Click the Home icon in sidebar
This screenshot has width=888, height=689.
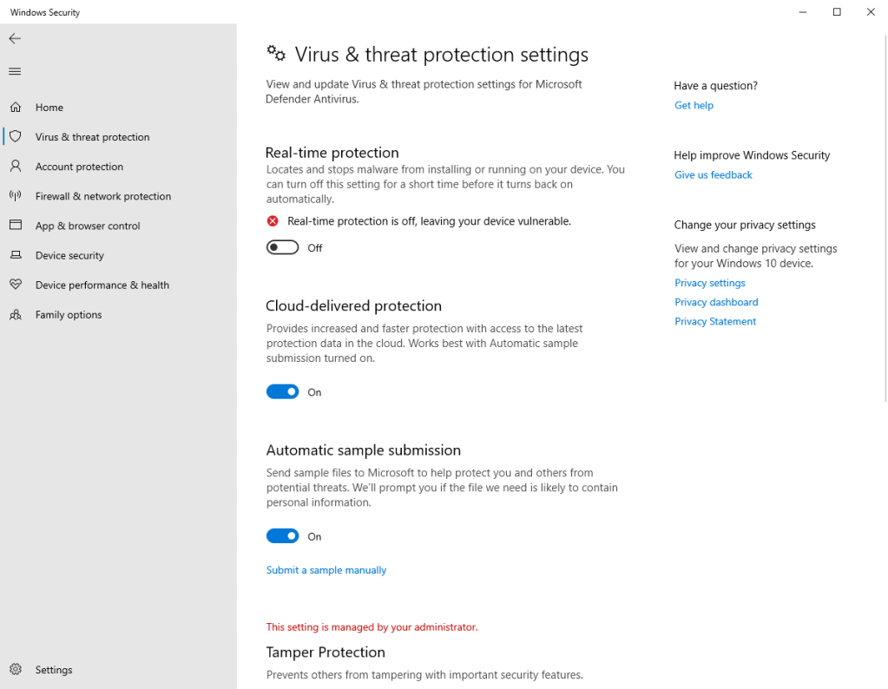click(16, 108)
